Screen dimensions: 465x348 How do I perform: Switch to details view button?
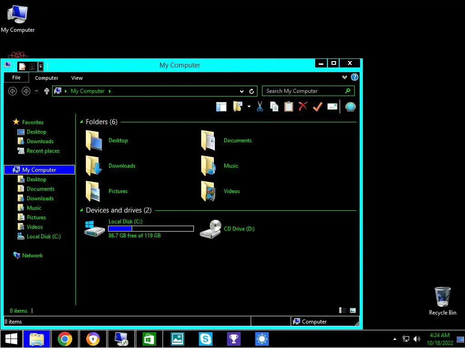[x=342, y=310]
